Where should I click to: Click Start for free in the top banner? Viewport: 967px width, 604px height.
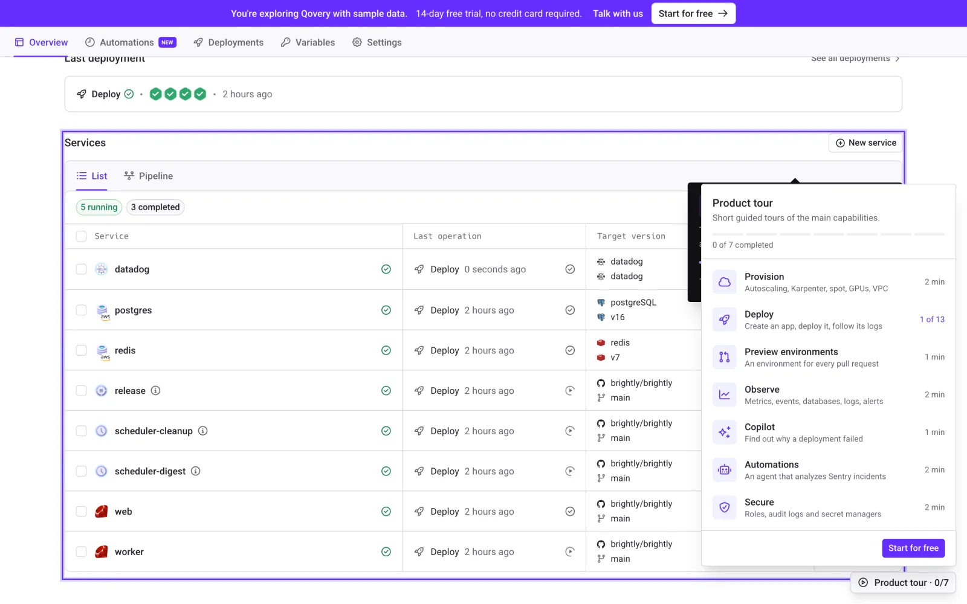point(693,13)
